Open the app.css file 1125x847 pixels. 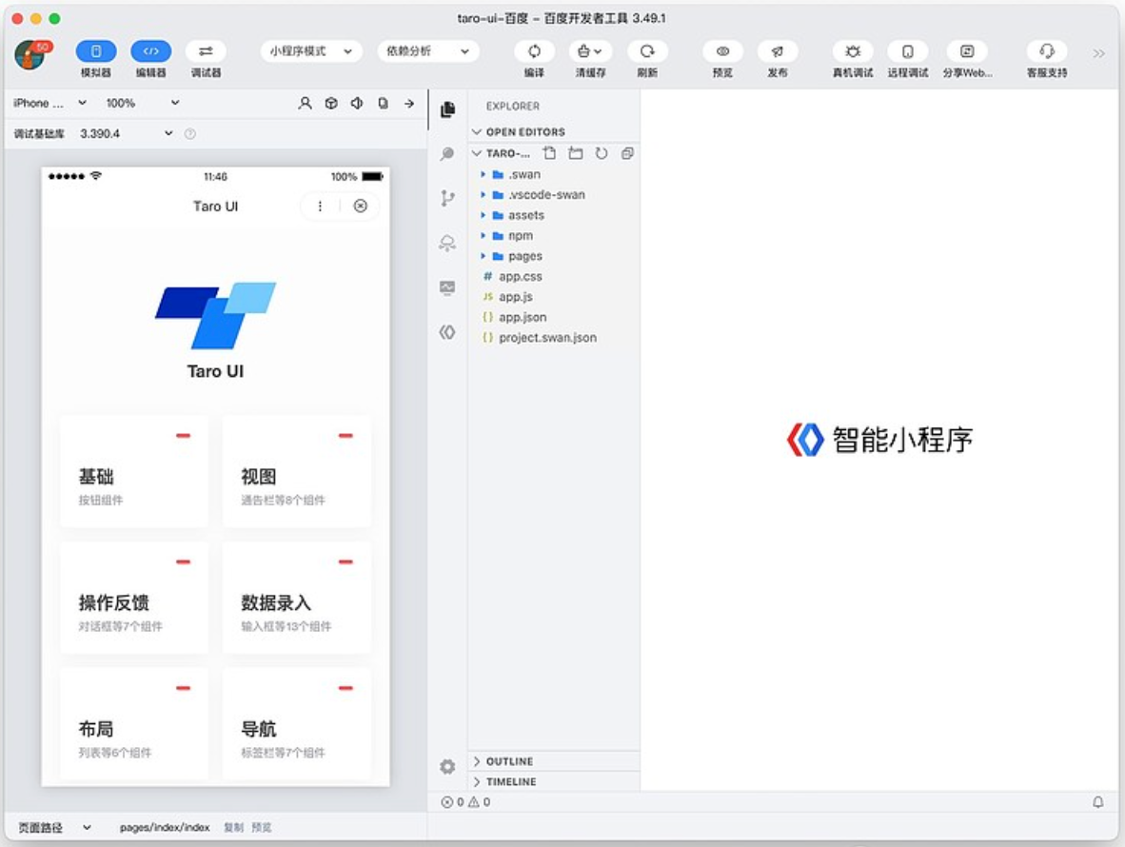pos(554,276)
